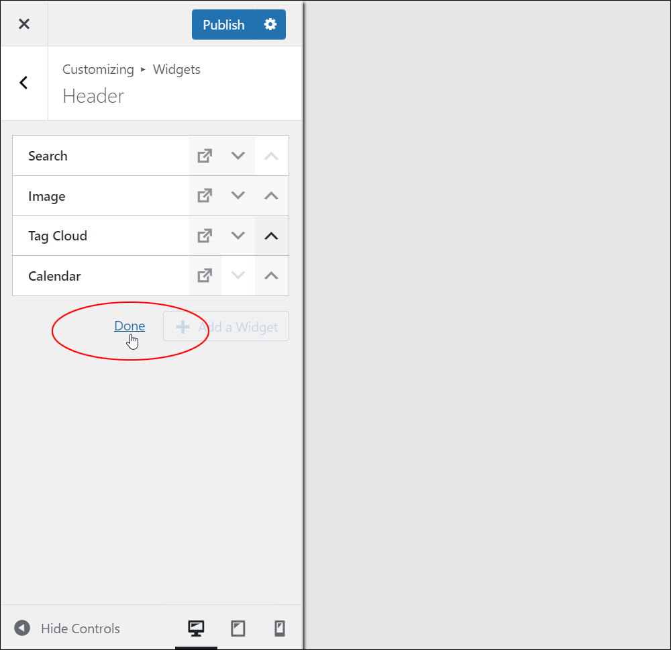The height and width of the screenshot is (650, 671).
Task: Collapse sidebar via Hide Controls
Action: click(x=67, y=628)
